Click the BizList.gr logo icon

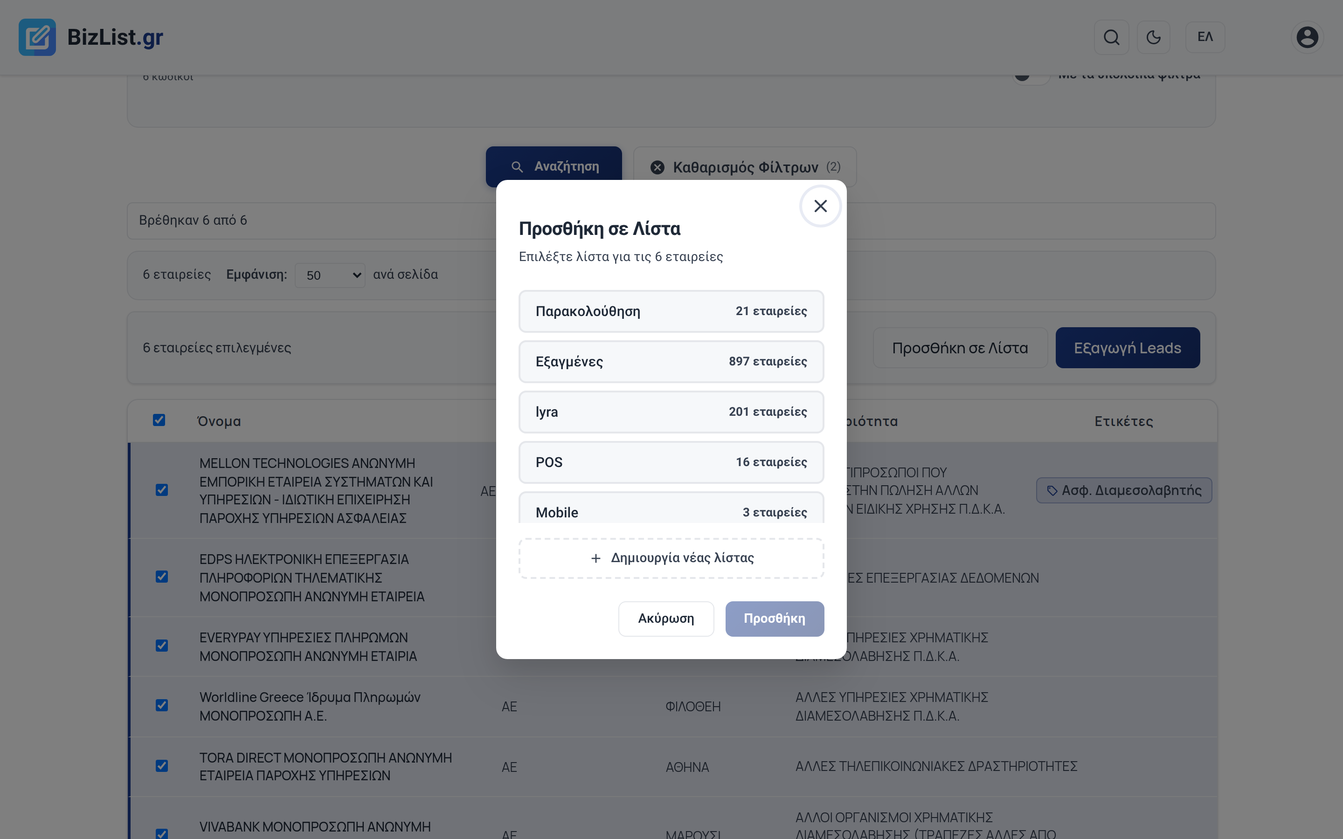point(37,37)
